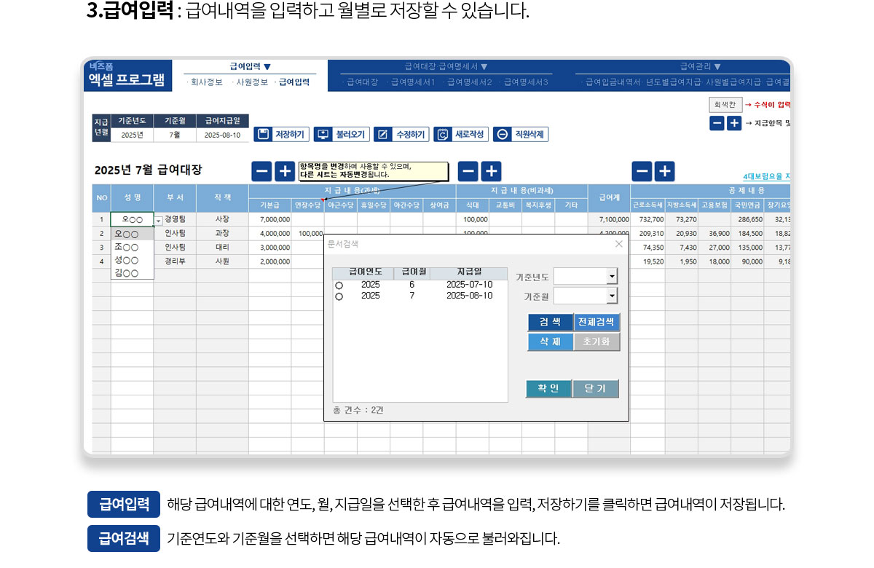Click the 회색칸 gray legend box
Image resolution: width=874 pixels, height=568 pixels.
tap(724, 105)
